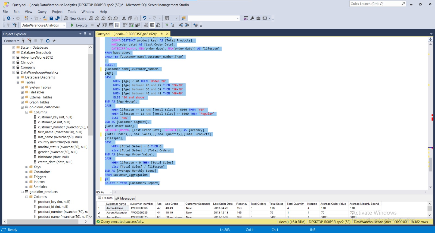The width and height of the screenshot is (435, 233).
Task: Click the Save icon in the toolbar
Action: tap(51, 18)
